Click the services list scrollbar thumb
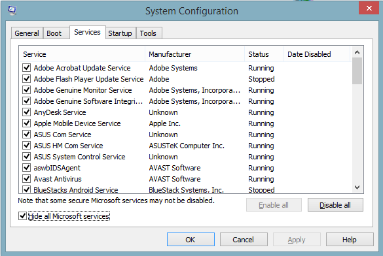 point(357,71)
